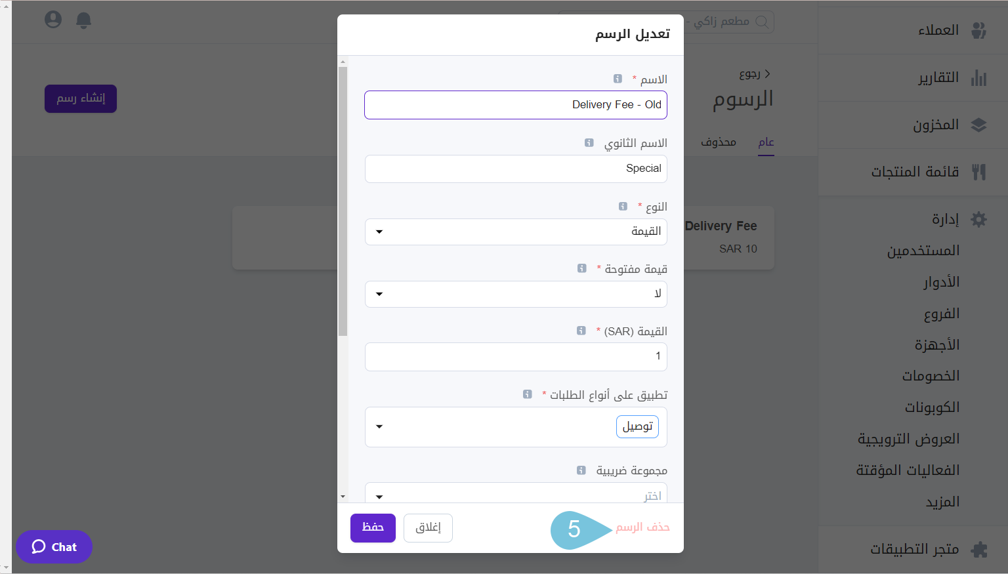This screenshot has width=1008, height=574.
Task: Click the modal's vertical scrollbar
Action: 343,197
